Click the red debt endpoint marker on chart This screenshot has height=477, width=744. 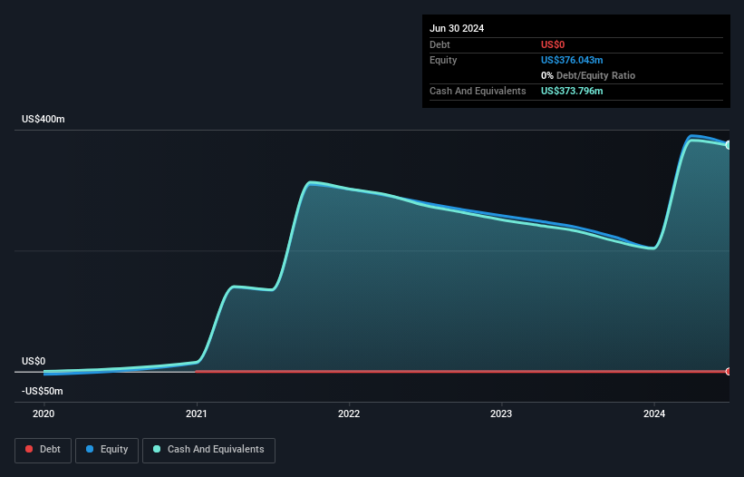[x=729, y=372]
